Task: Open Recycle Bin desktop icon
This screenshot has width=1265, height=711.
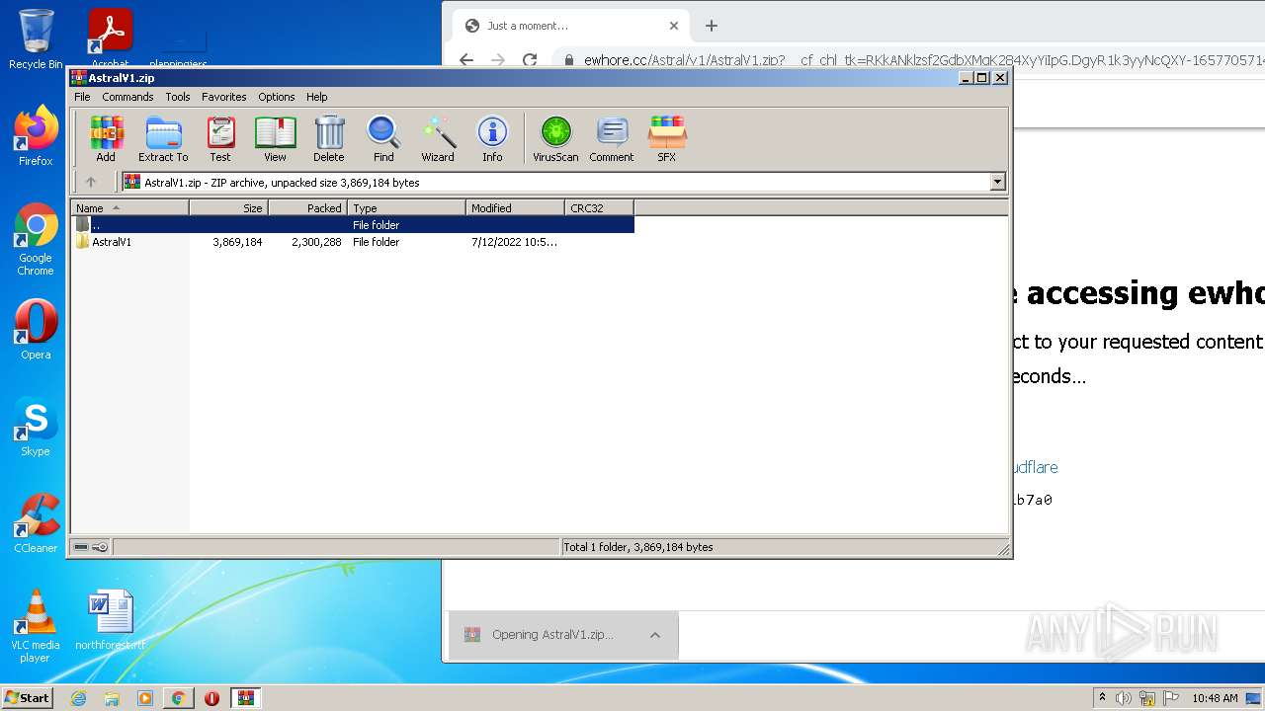Action: click(x=36, y=39)
